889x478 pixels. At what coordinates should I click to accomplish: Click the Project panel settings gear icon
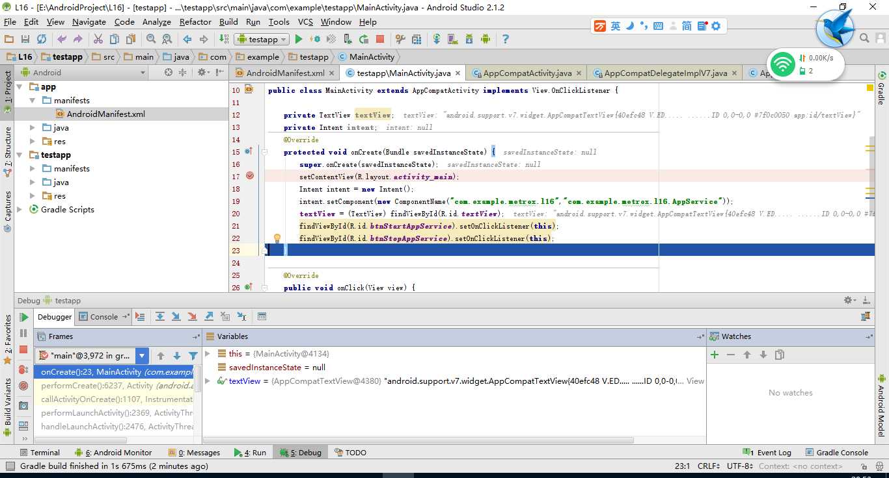click(x=203, y=73)
